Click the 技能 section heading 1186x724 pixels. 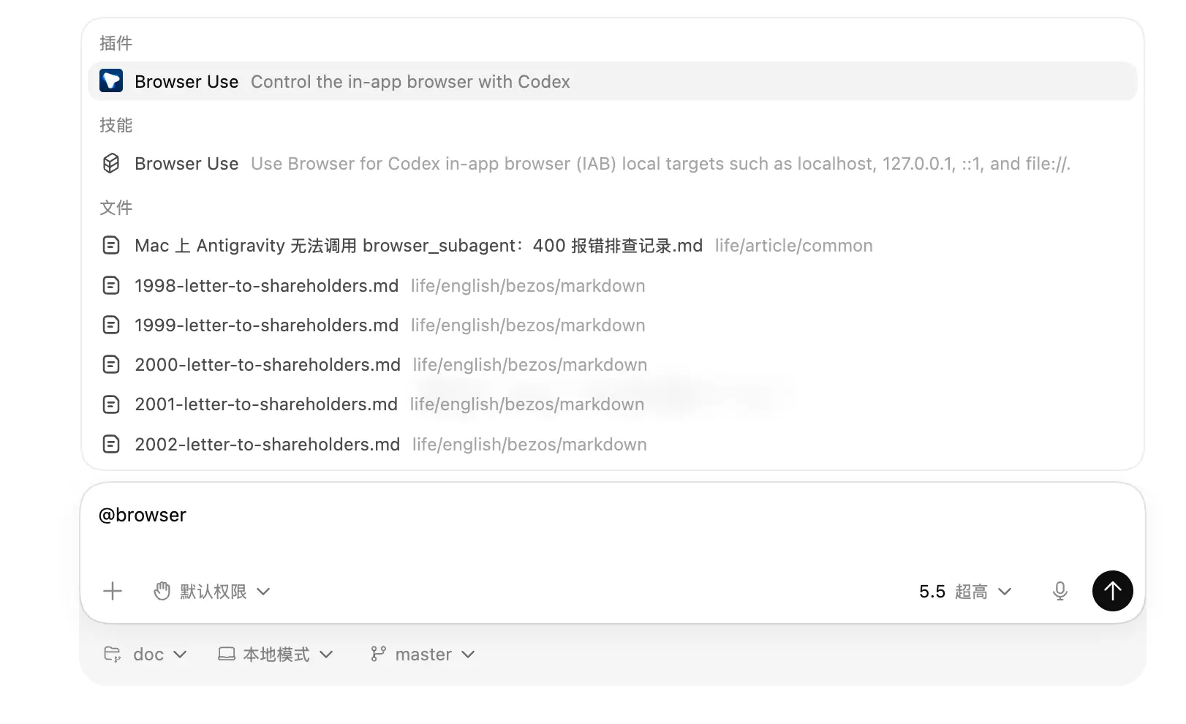(116, 125)
